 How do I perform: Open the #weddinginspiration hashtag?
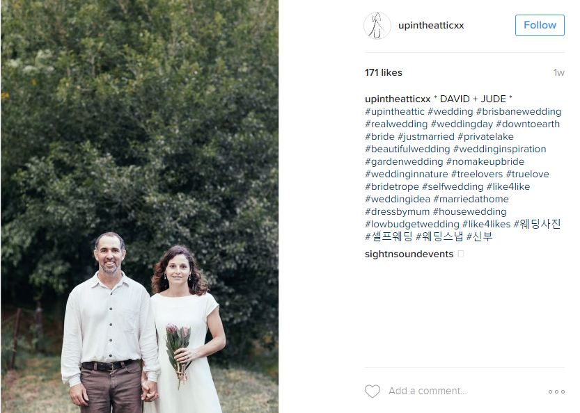499,149
